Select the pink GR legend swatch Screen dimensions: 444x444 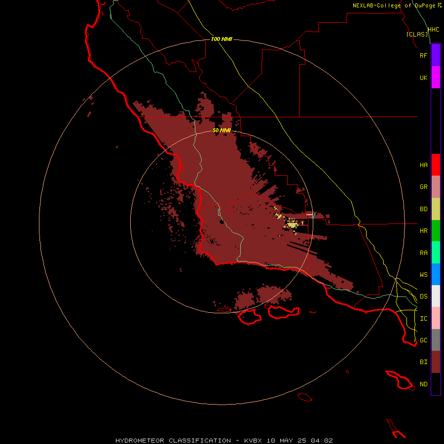[436, 187]
